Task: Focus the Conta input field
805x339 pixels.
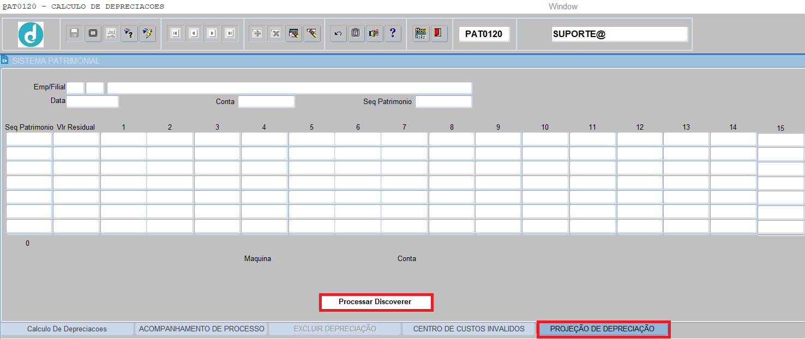Action: point(266,101)
